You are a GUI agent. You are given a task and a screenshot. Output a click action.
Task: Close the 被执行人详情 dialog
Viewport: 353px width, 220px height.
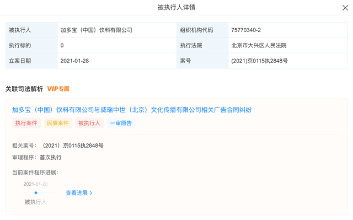(345, 8)
